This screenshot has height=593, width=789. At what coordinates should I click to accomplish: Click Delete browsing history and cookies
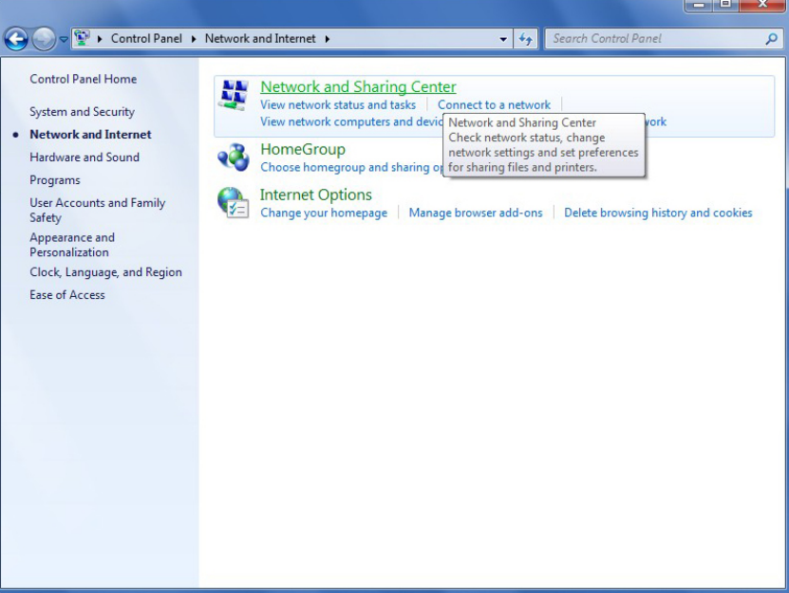point(658,213)
